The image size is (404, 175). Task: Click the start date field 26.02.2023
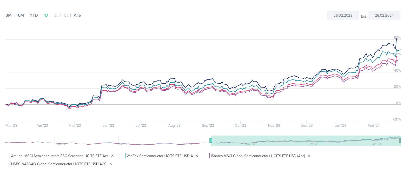[x=343, y=15]
